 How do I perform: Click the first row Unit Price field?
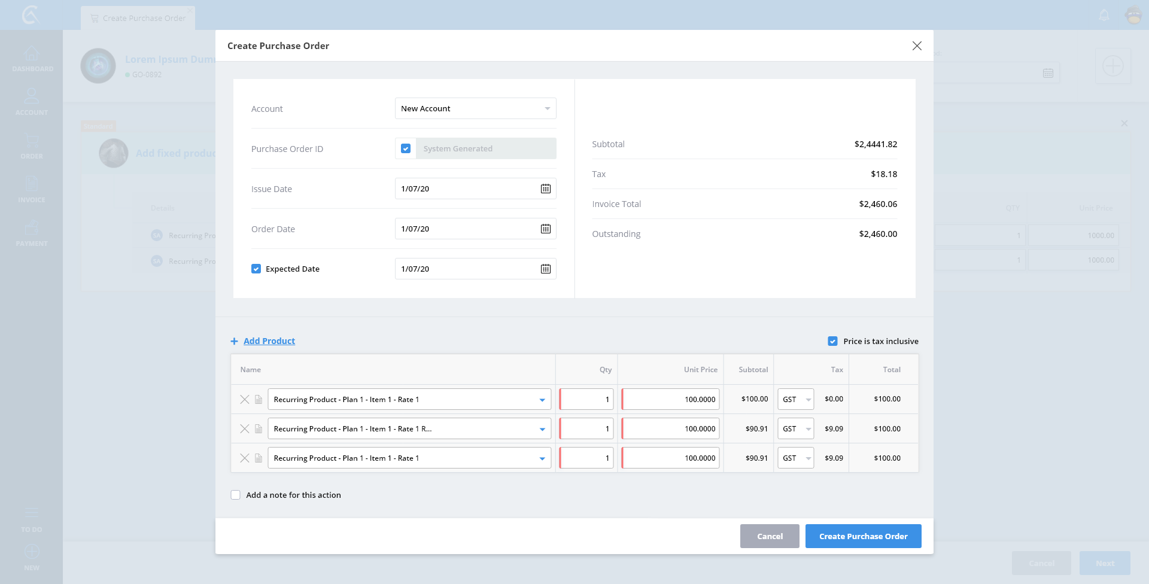coord(671,399)
